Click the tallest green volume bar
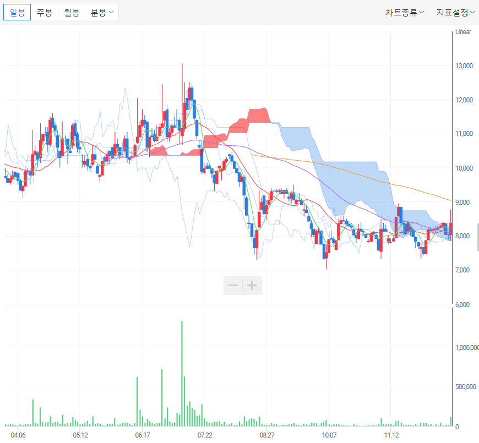Image resolution: width=479 pixels, height=443 pixels. click(182, 374)
